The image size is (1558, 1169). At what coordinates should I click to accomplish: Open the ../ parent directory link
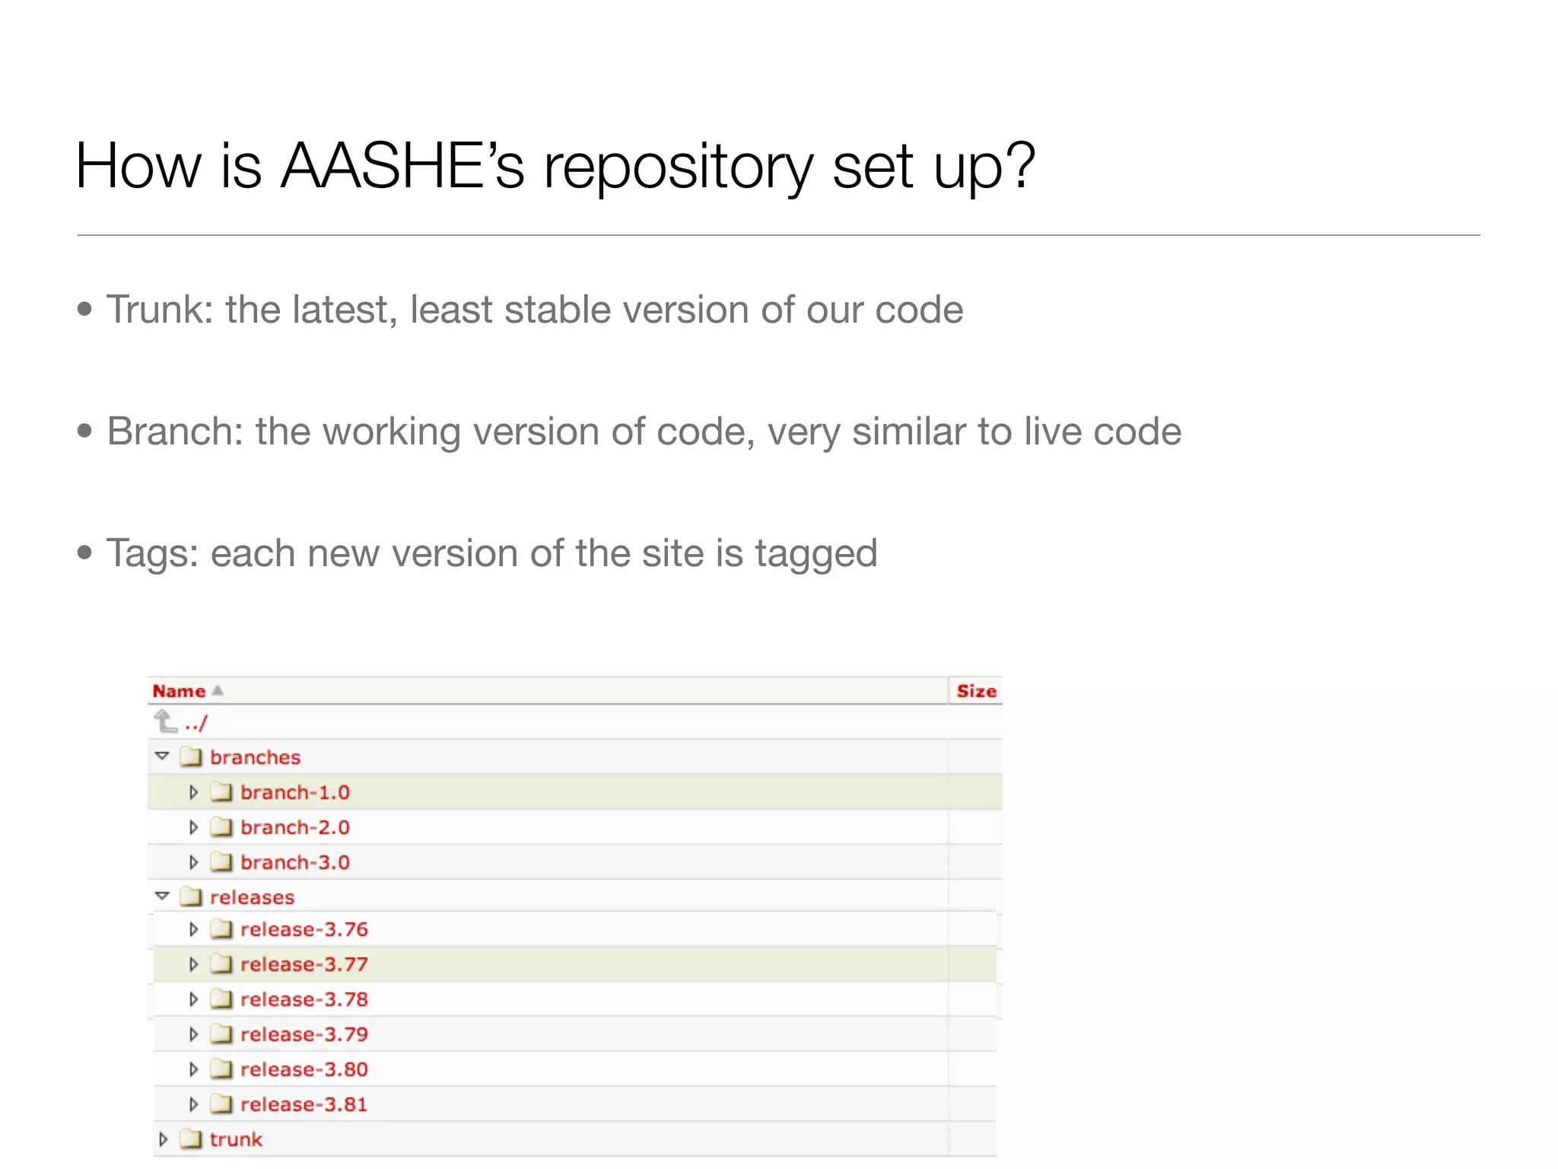tap(196, 723)
